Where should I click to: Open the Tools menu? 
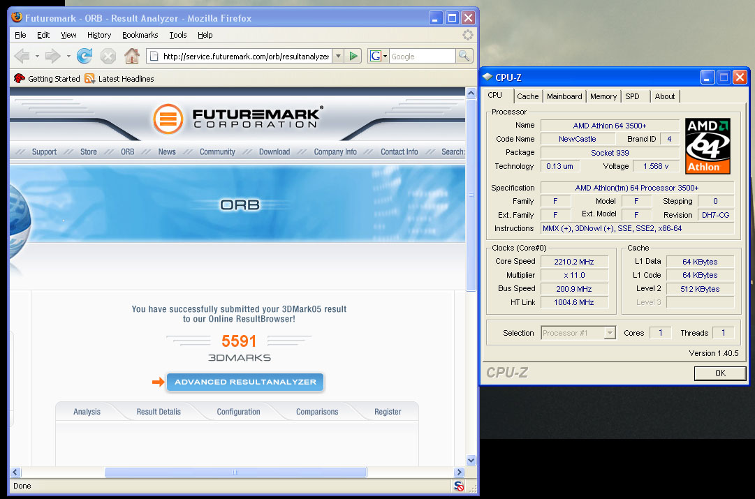click(x=177, y=35)
